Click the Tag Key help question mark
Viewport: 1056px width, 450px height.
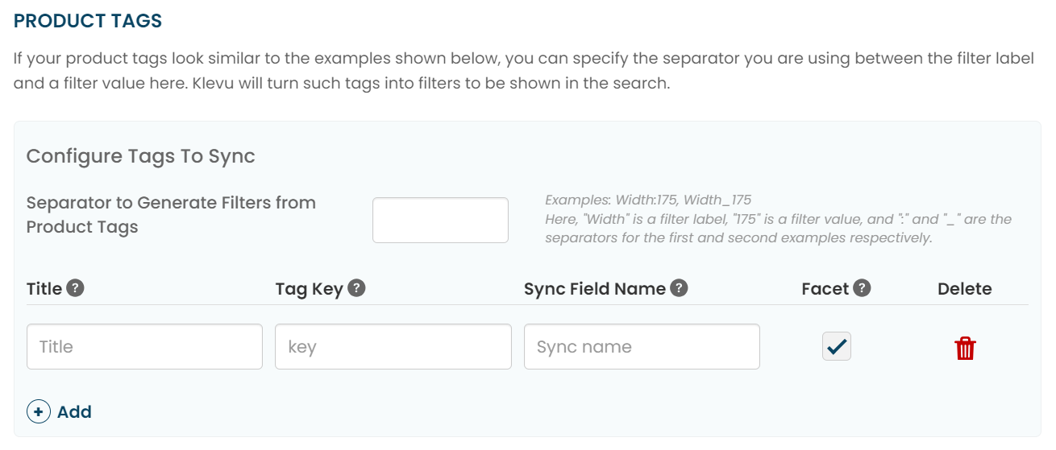356,288
